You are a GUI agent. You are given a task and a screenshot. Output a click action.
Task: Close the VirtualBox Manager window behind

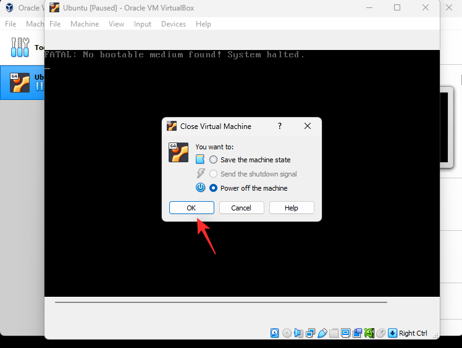(449, 7)
